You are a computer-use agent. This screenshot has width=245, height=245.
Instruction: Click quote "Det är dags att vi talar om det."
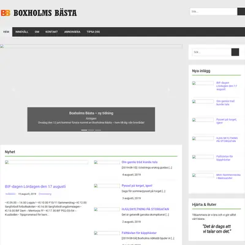point(217,229)
